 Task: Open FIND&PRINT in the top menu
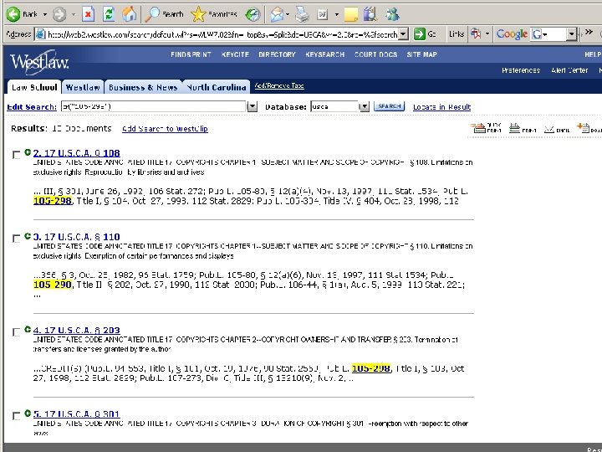pos(191,54)
